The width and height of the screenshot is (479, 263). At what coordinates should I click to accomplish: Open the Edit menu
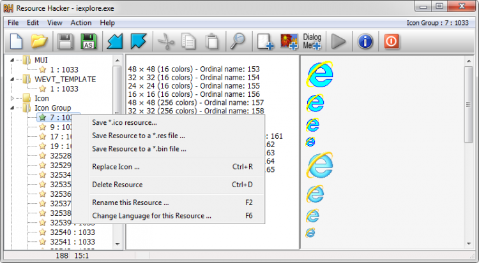(x=33, y=22)
